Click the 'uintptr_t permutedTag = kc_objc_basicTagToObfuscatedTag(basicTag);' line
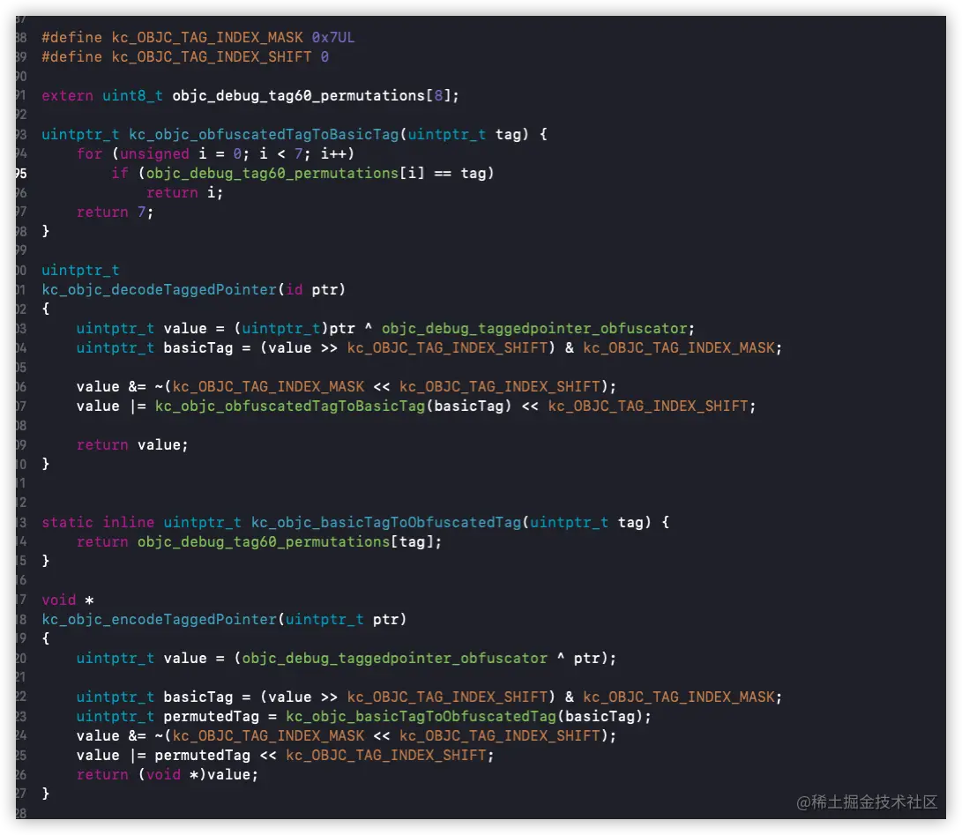Viewport: 962px width, 835px height. 364,717
